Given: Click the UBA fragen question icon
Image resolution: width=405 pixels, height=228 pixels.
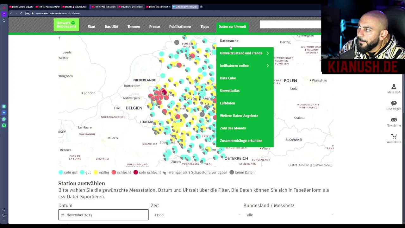Looking at the screenshot, I should (x=394, y=103).
